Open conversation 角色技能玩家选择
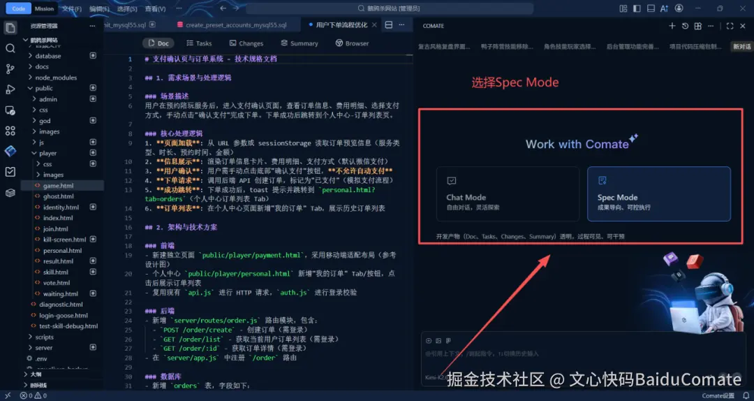This screenshot has width=754, height=401. 570,47
